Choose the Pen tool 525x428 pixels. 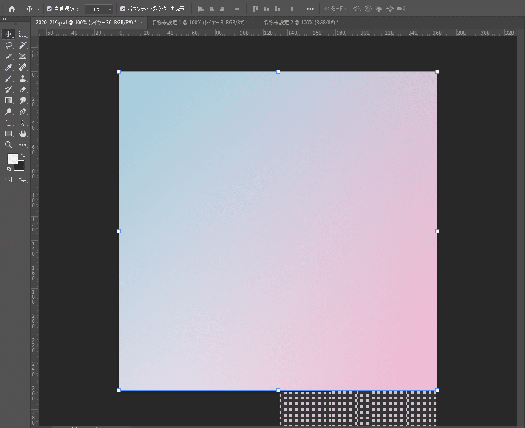23,111
